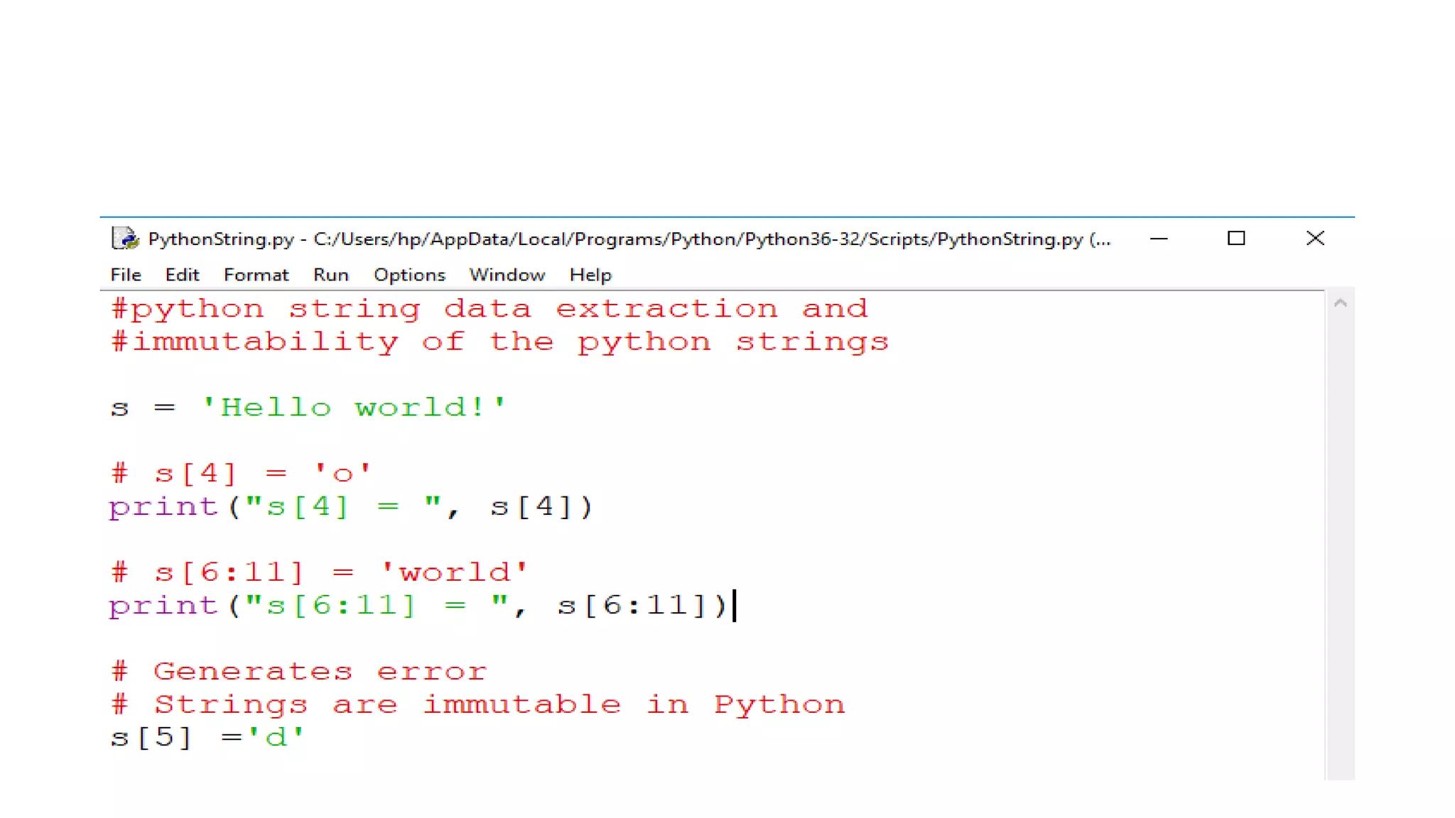Click the comment # s[6:11] = 'world'

point(319,572)
